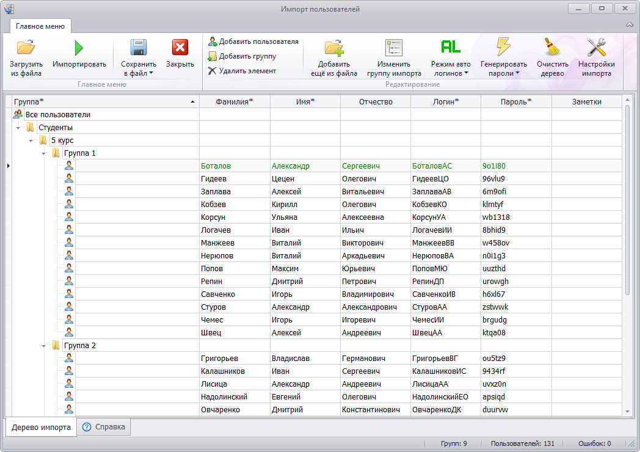Click the Import settings tools icon
This screenshot has height=452, width=640.
[x=596, y=47]
